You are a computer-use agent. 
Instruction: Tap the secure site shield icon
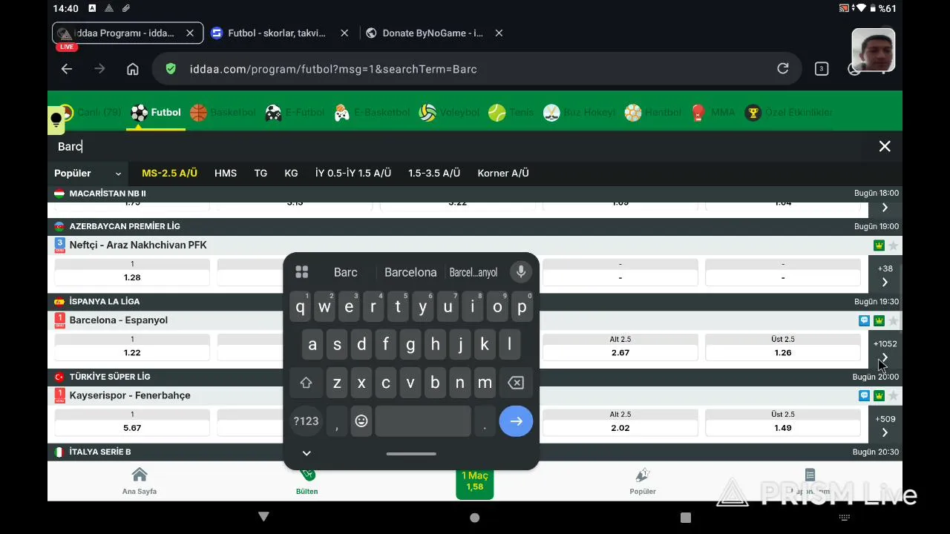171,69
